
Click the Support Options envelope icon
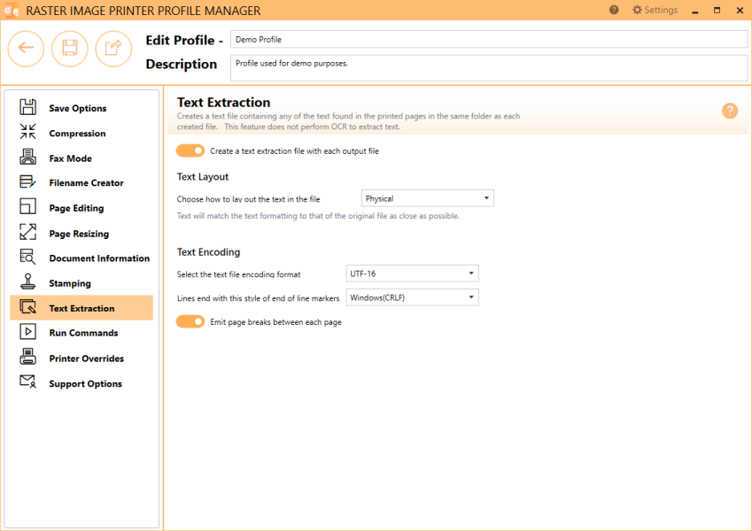coord(27,381)
